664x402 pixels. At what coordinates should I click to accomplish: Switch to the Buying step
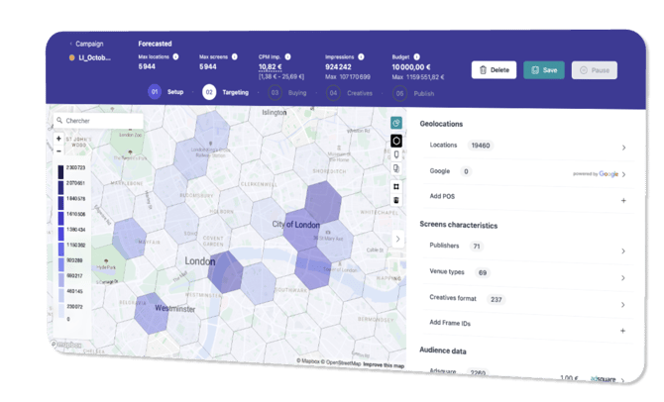pyautogui.click(x=287, y=92)
